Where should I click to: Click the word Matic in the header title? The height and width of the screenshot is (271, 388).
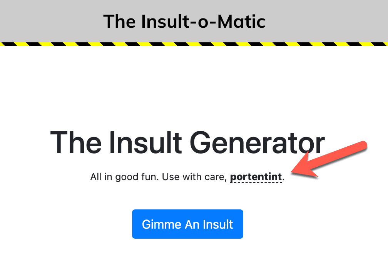(241, 21)
